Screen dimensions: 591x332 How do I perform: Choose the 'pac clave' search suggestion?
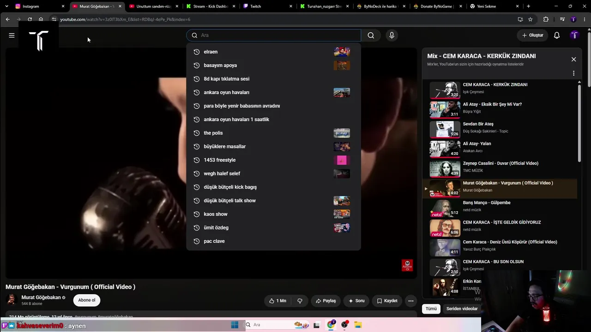tap(273, 241)
